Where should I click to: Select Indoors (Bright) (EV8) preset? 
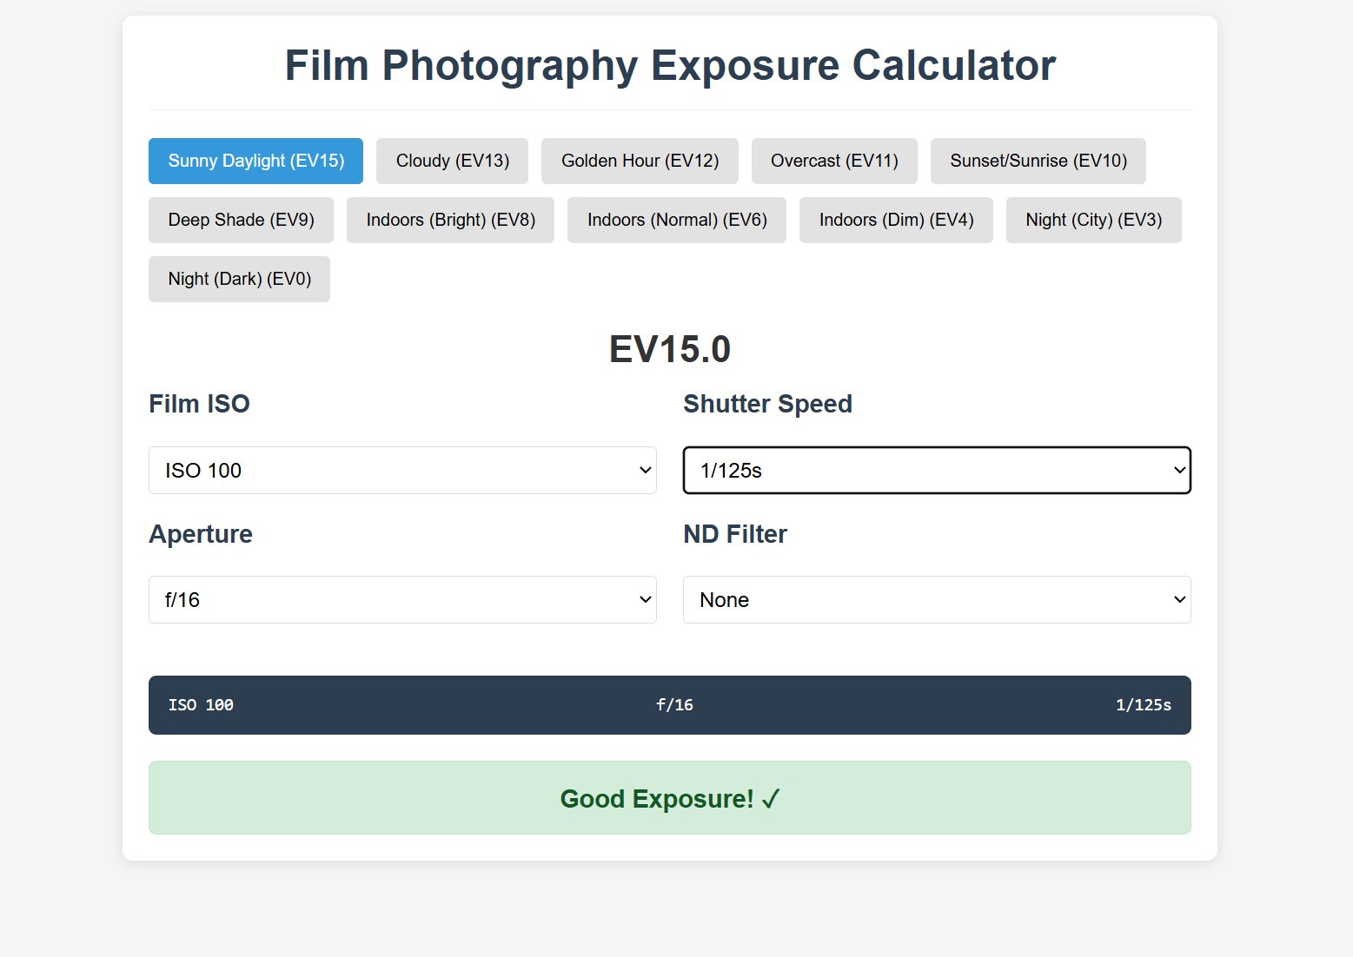pos(450,220)
